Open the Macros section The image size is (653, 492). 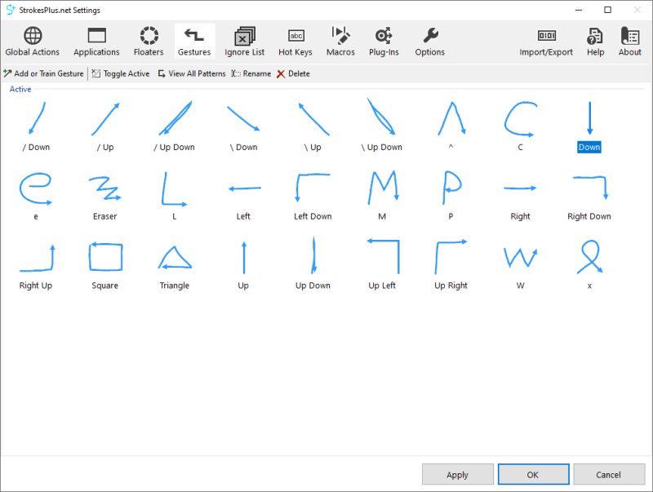340,42
